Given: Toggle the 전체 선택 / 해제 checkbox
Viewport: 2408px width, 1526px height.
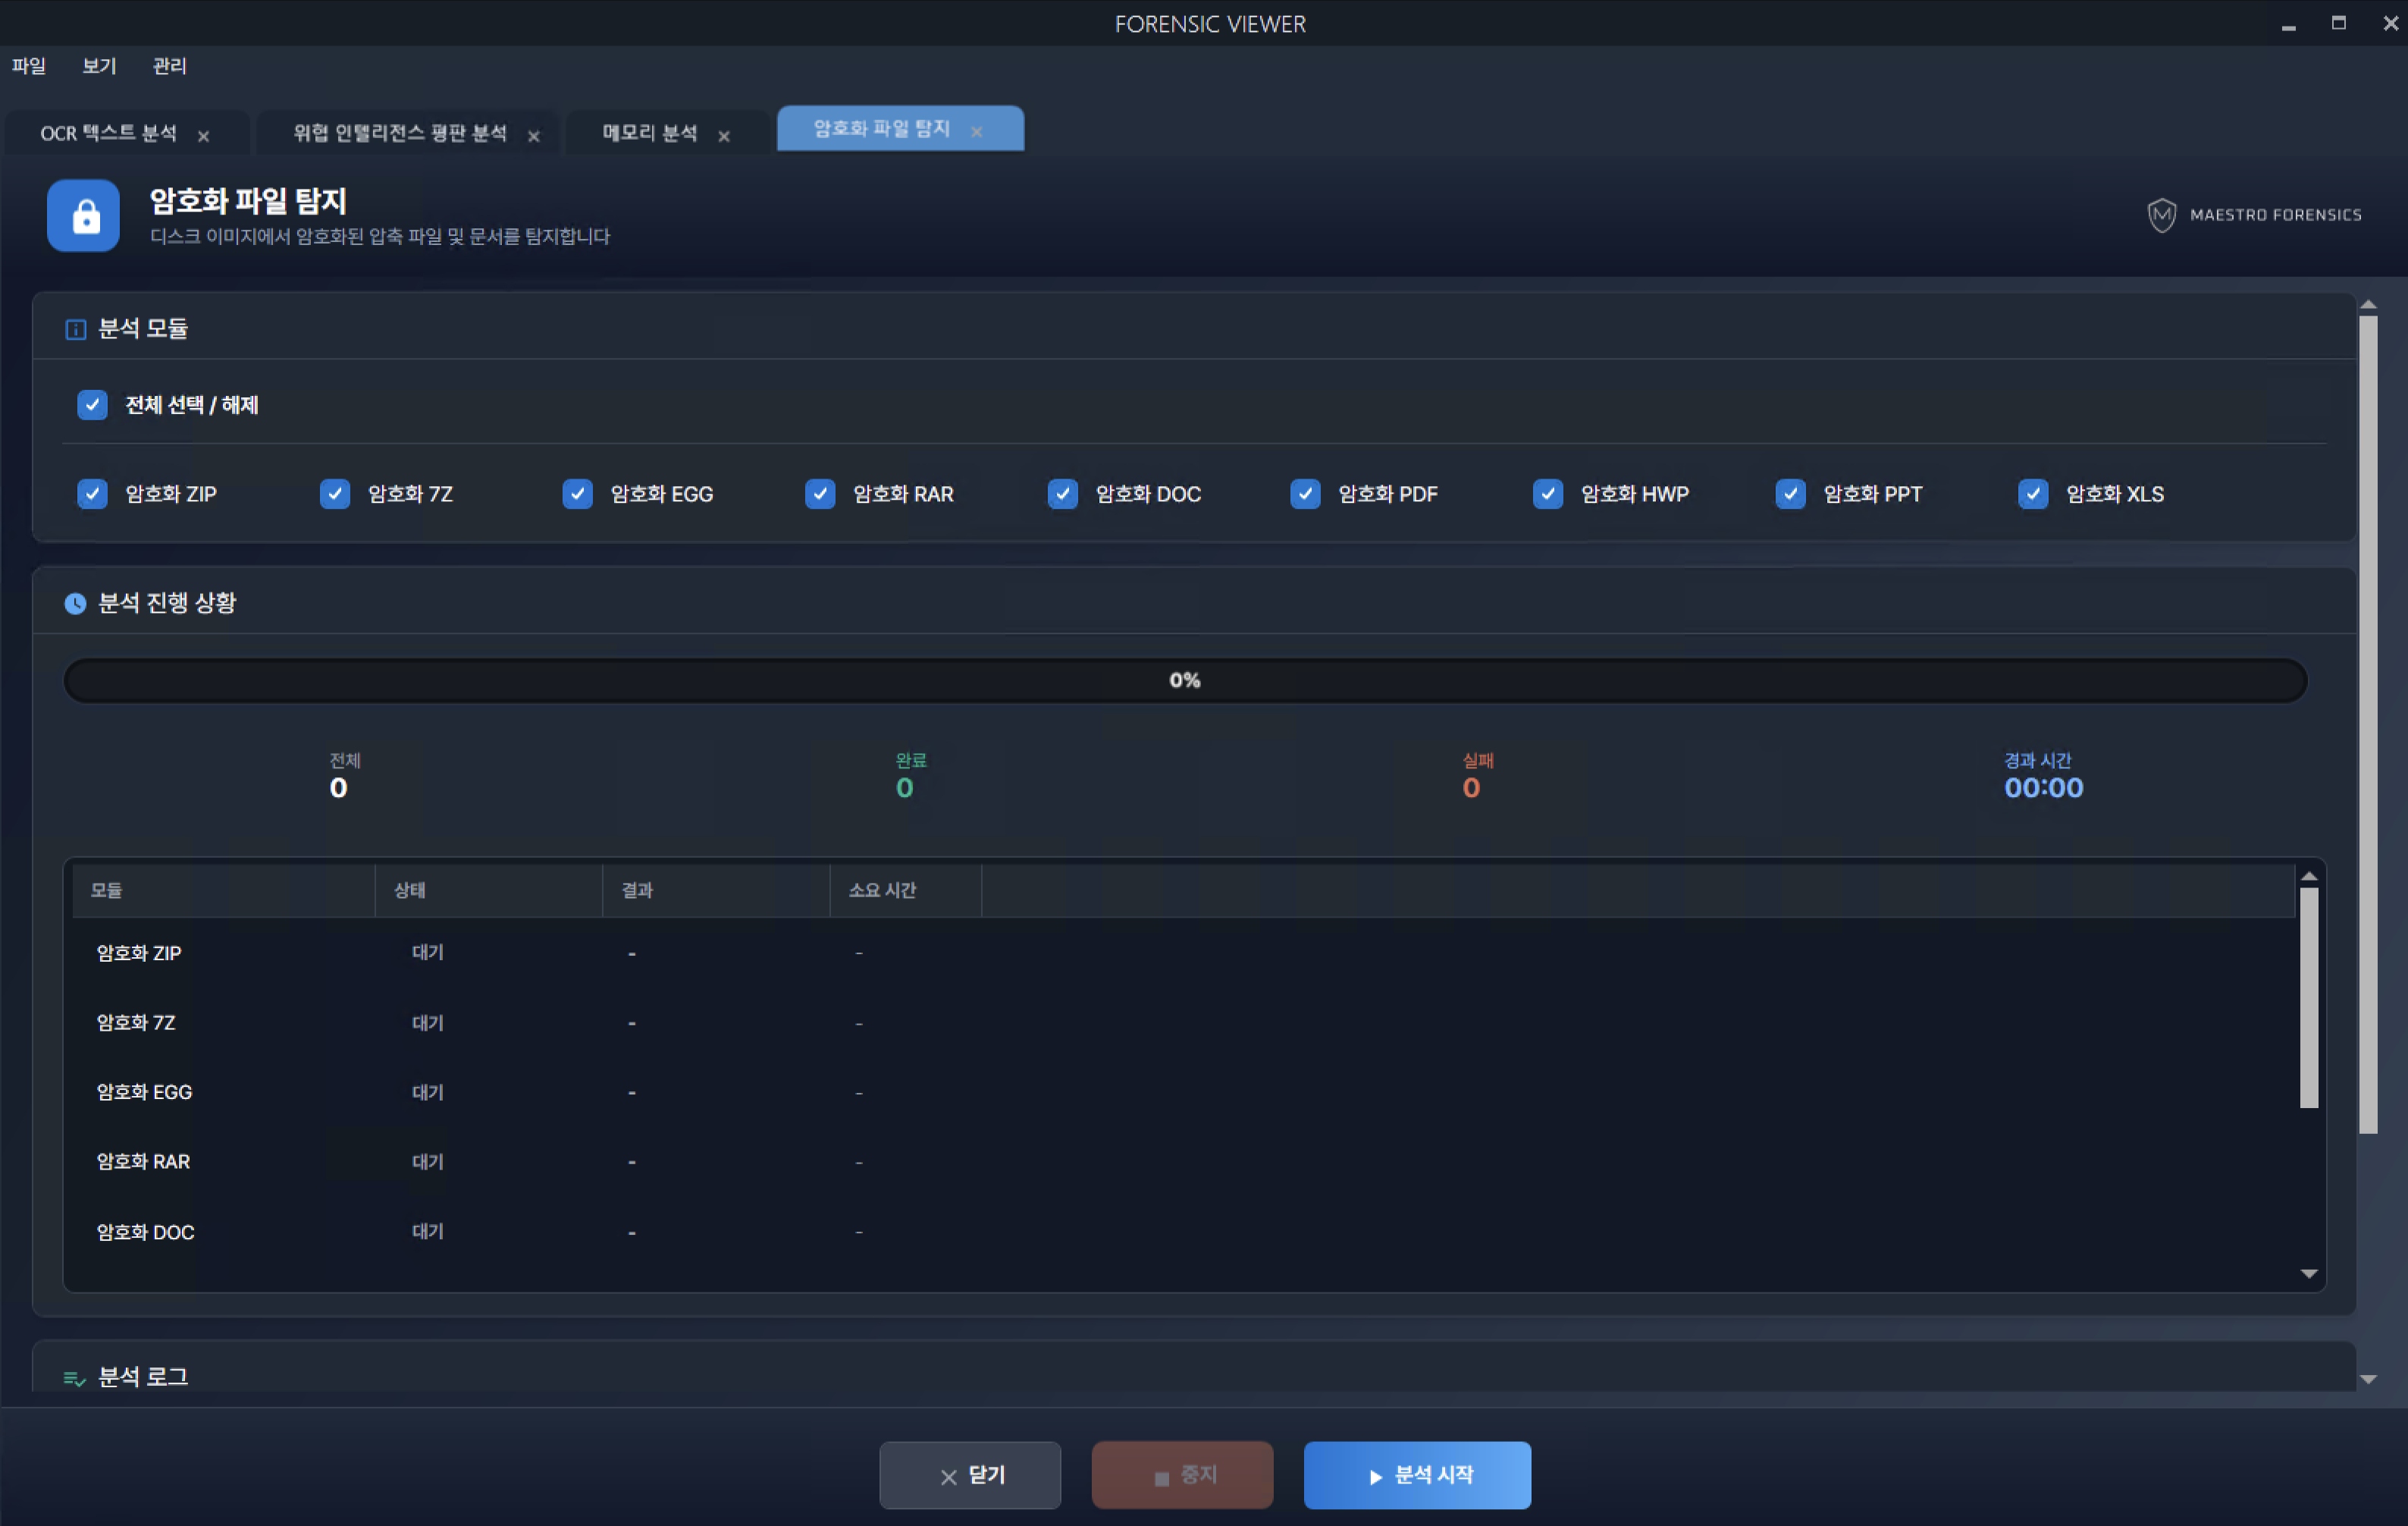Looking at the screenshot, I should point(92,404).
